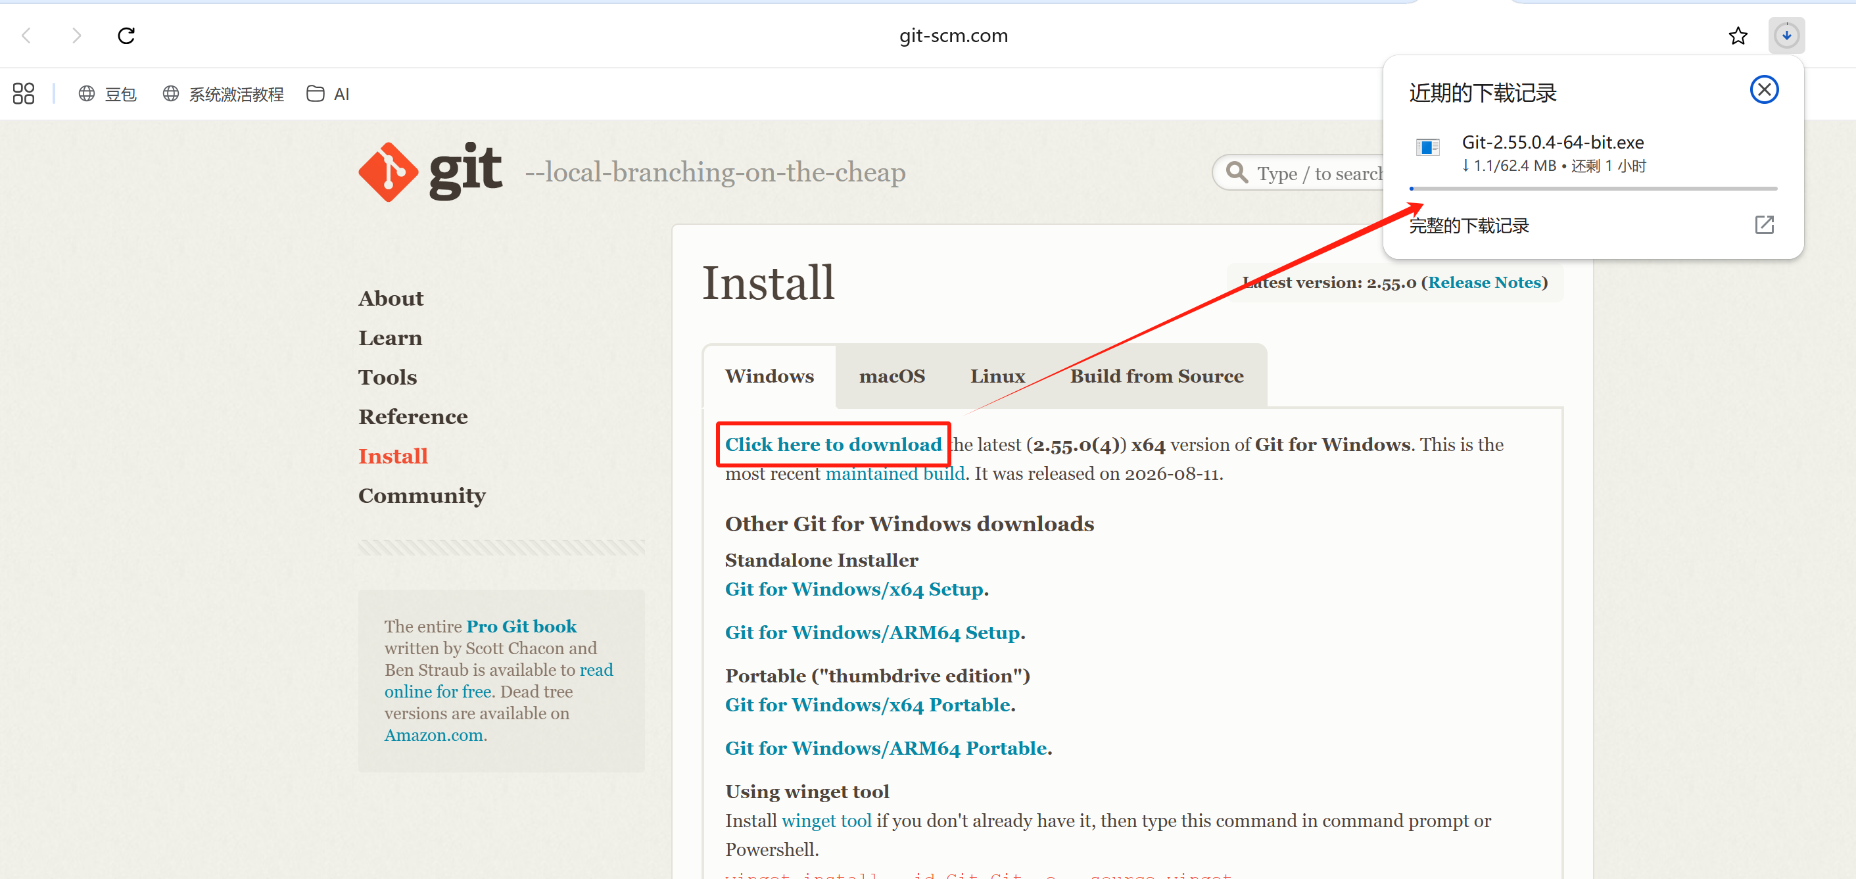Open the Pro Git book link
This screenshot has height=879, width=1856.
point(521,626)
